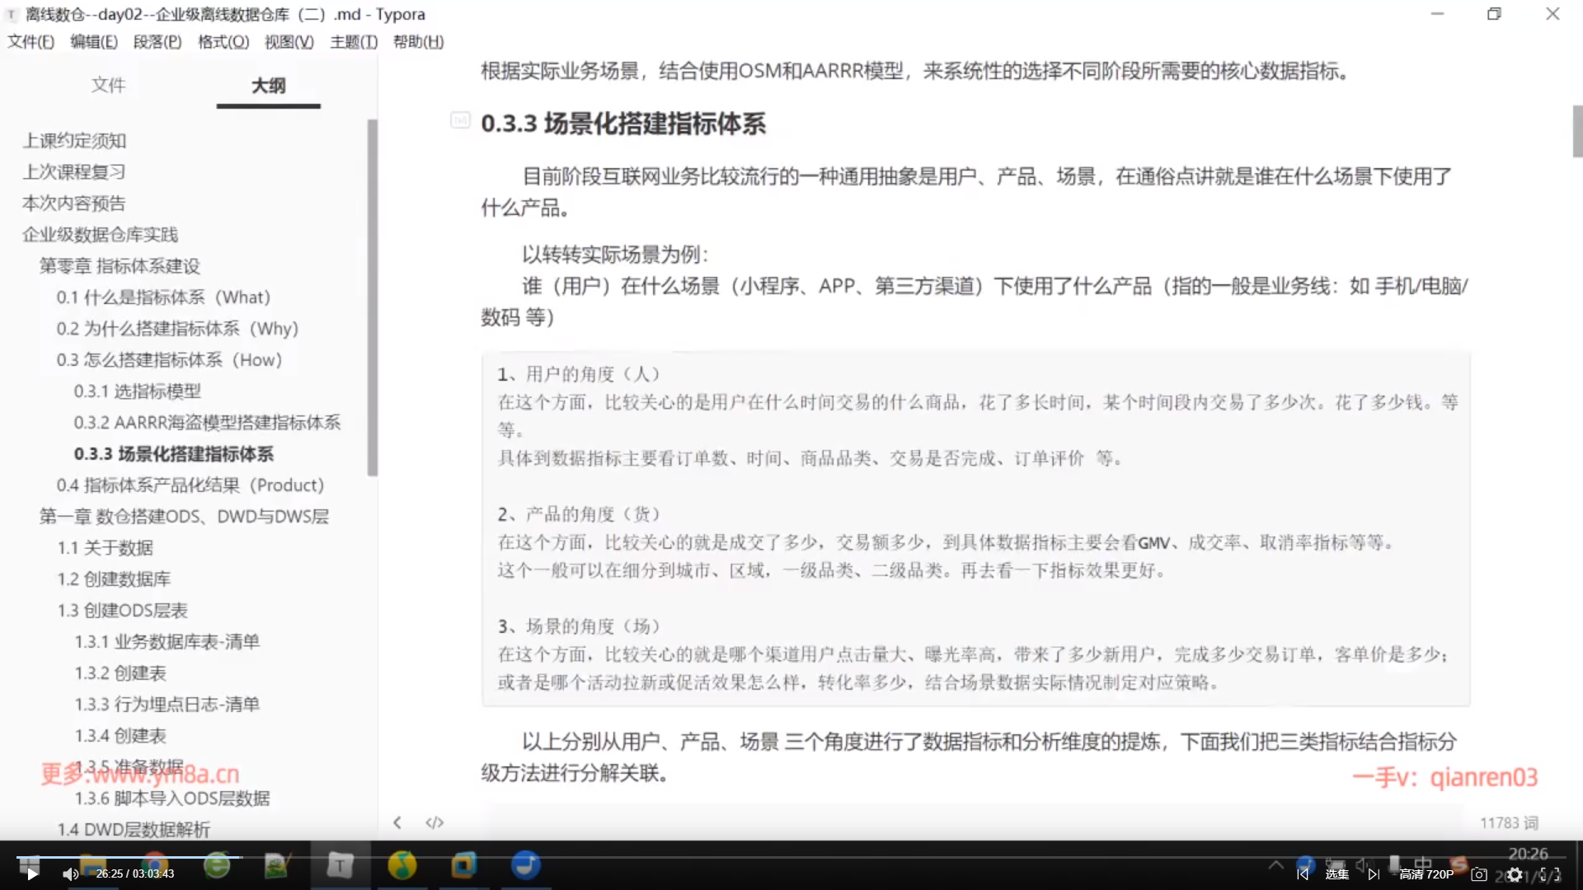The width and height of the screenshot is (1583, 890).
Task: Take a screenshot with camera icon
Action: (1479, 874)
